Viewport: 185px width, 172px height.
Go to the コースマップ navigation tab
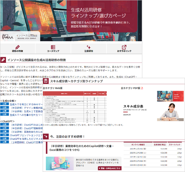coord(53,51)
